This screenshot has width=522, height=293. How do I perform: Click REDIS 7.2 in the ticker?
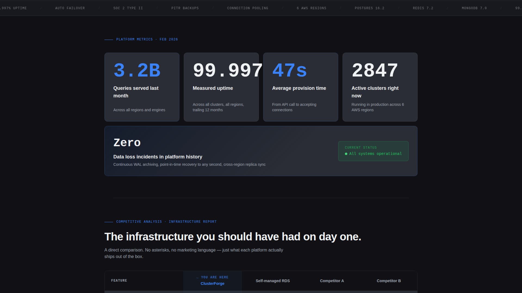(x=423, y=8)
